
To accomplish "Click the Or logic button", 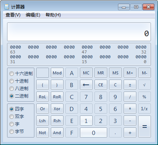I will 43,109.
